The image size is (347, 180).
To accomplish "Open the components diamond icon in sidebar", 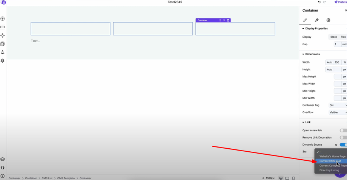I will pyautogui.click(x=3, y=35).
